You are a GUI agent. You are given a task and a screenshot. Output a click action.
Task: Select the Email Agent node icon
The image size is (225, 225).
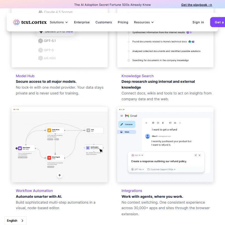pos(49,158)
